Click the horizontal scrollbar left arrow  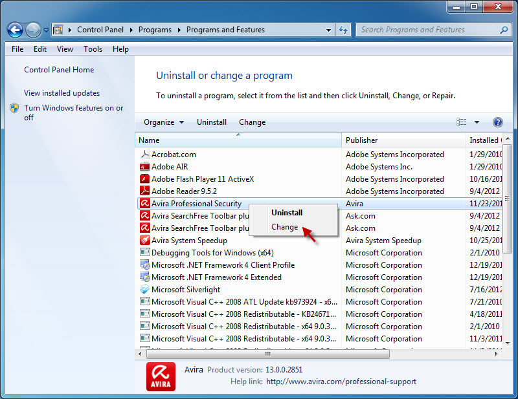pos(140,354)
